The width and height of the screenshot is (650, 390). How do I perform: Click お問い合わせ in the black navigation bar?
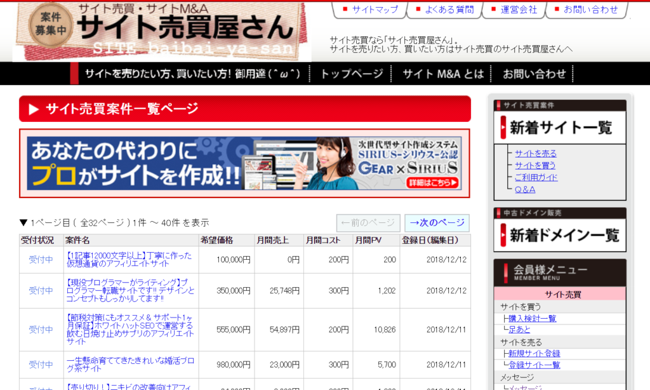coord(534,74)
